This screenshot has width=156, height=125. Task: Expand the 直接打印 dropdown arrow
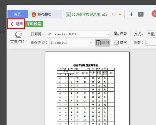26,41
